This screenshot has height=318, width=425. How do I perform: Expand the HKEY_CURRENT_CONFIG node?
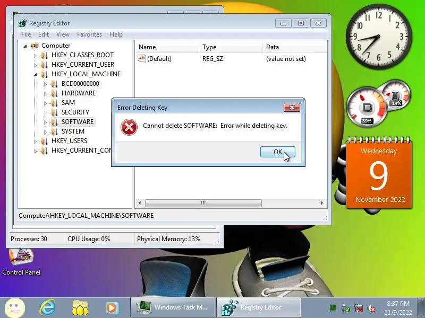coord(35,151)
